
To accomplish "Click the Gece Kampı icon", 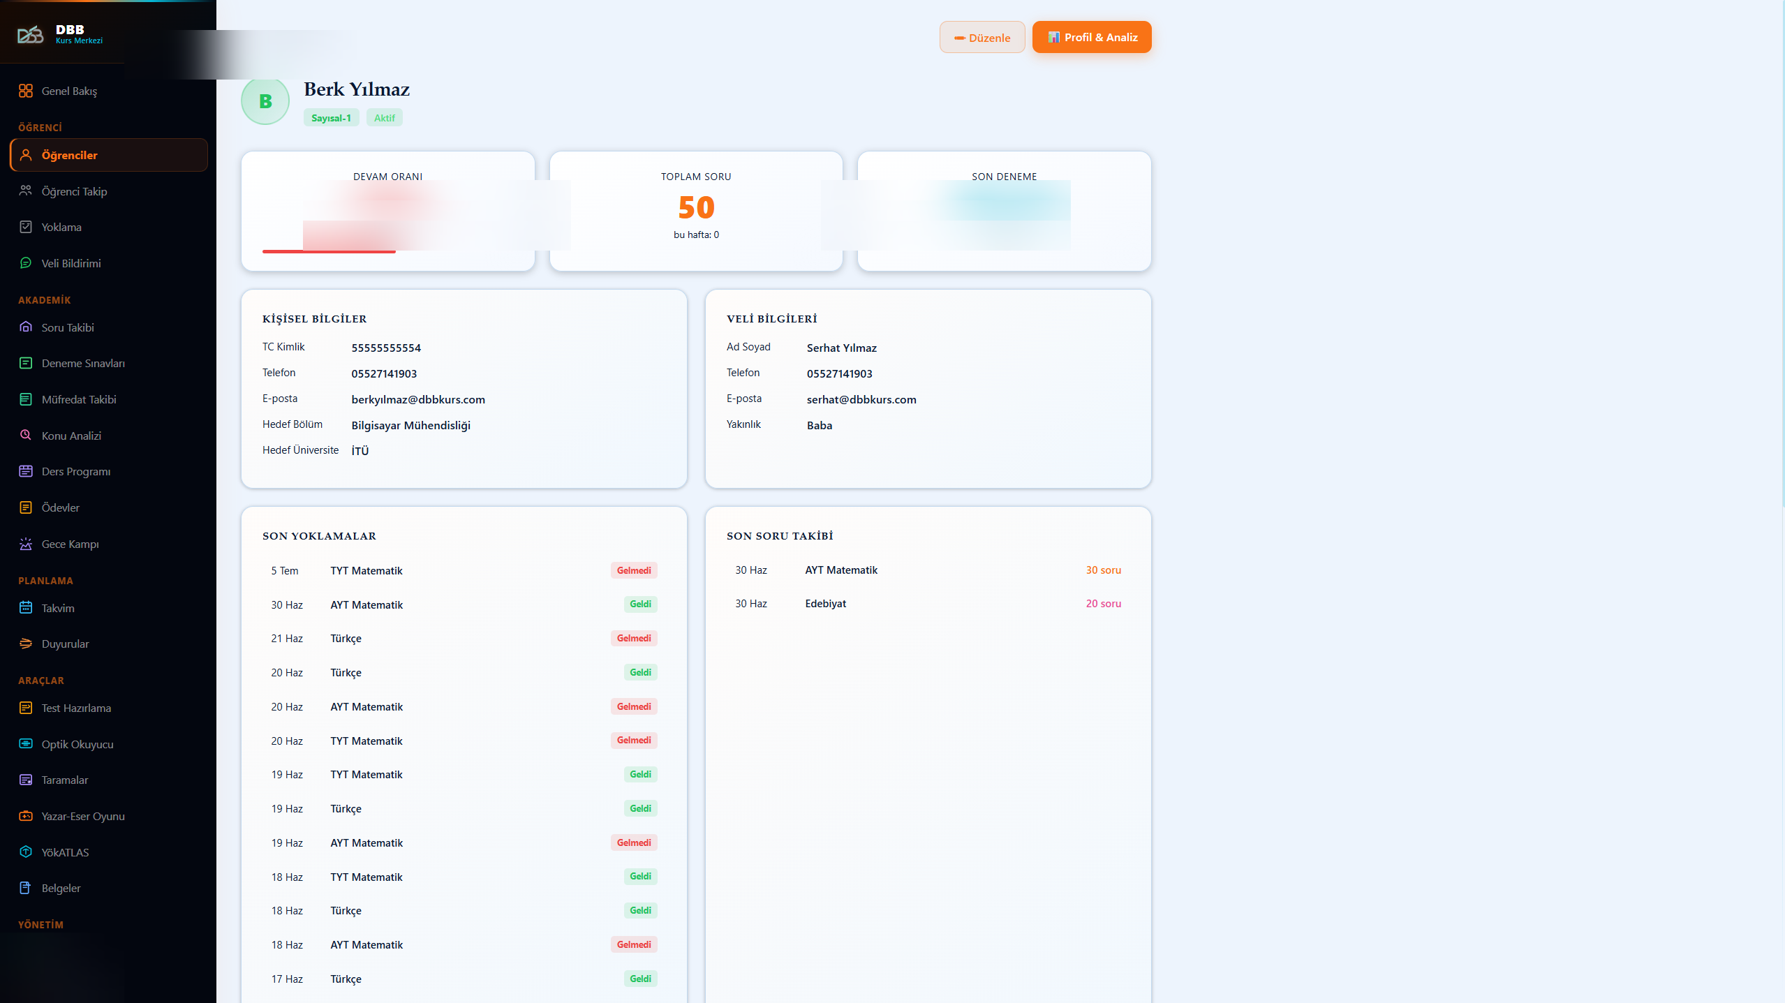I will 26,544.
